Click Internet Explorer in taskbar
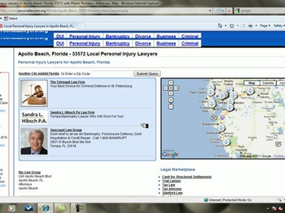Screen dimensions: 285x213 45,208
